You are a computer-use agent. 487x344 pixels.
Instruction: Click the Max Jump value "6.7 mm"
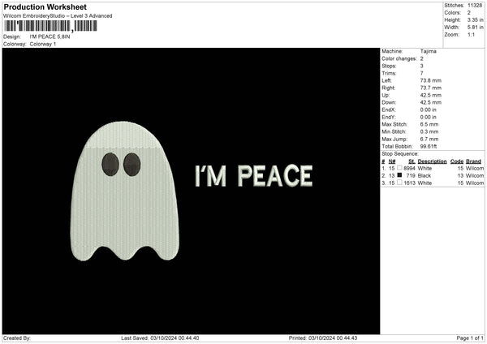[429, 139]
